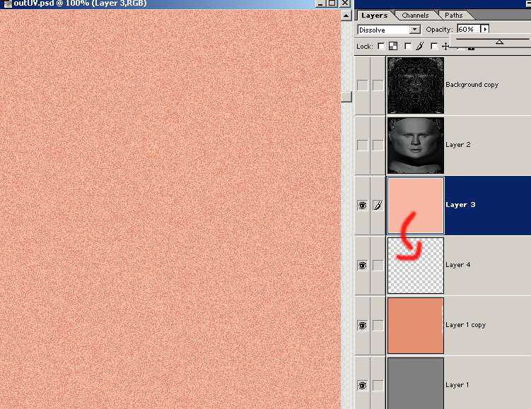Click the lock transparent pixels checkerboard icon
The width and height of the screenshot is (531, 409).
pos(393,47)
